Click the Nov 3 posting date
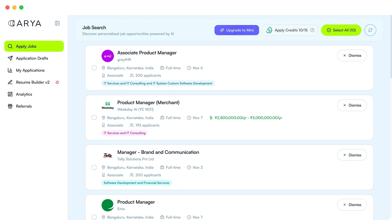This screenshot has width=392, height=220. click(x=198, y=168)
